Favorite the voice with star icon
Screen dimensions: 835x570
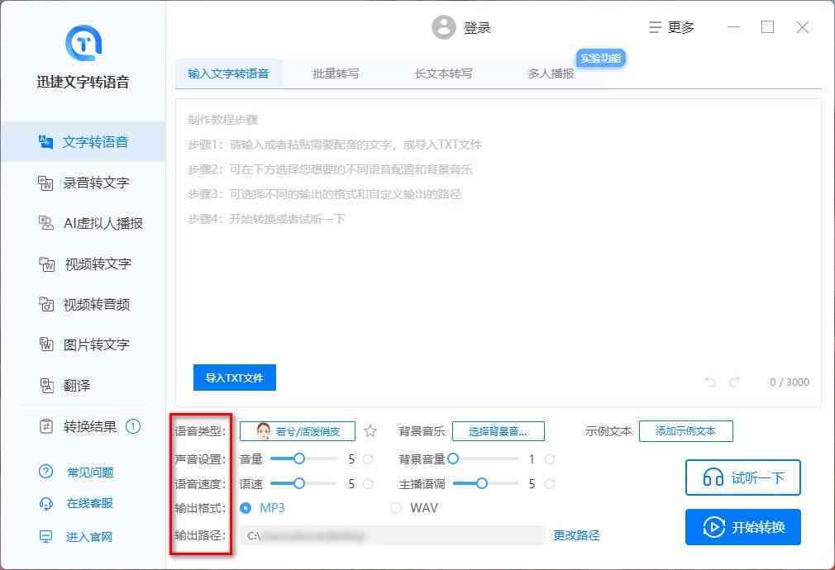pos(370,431)
